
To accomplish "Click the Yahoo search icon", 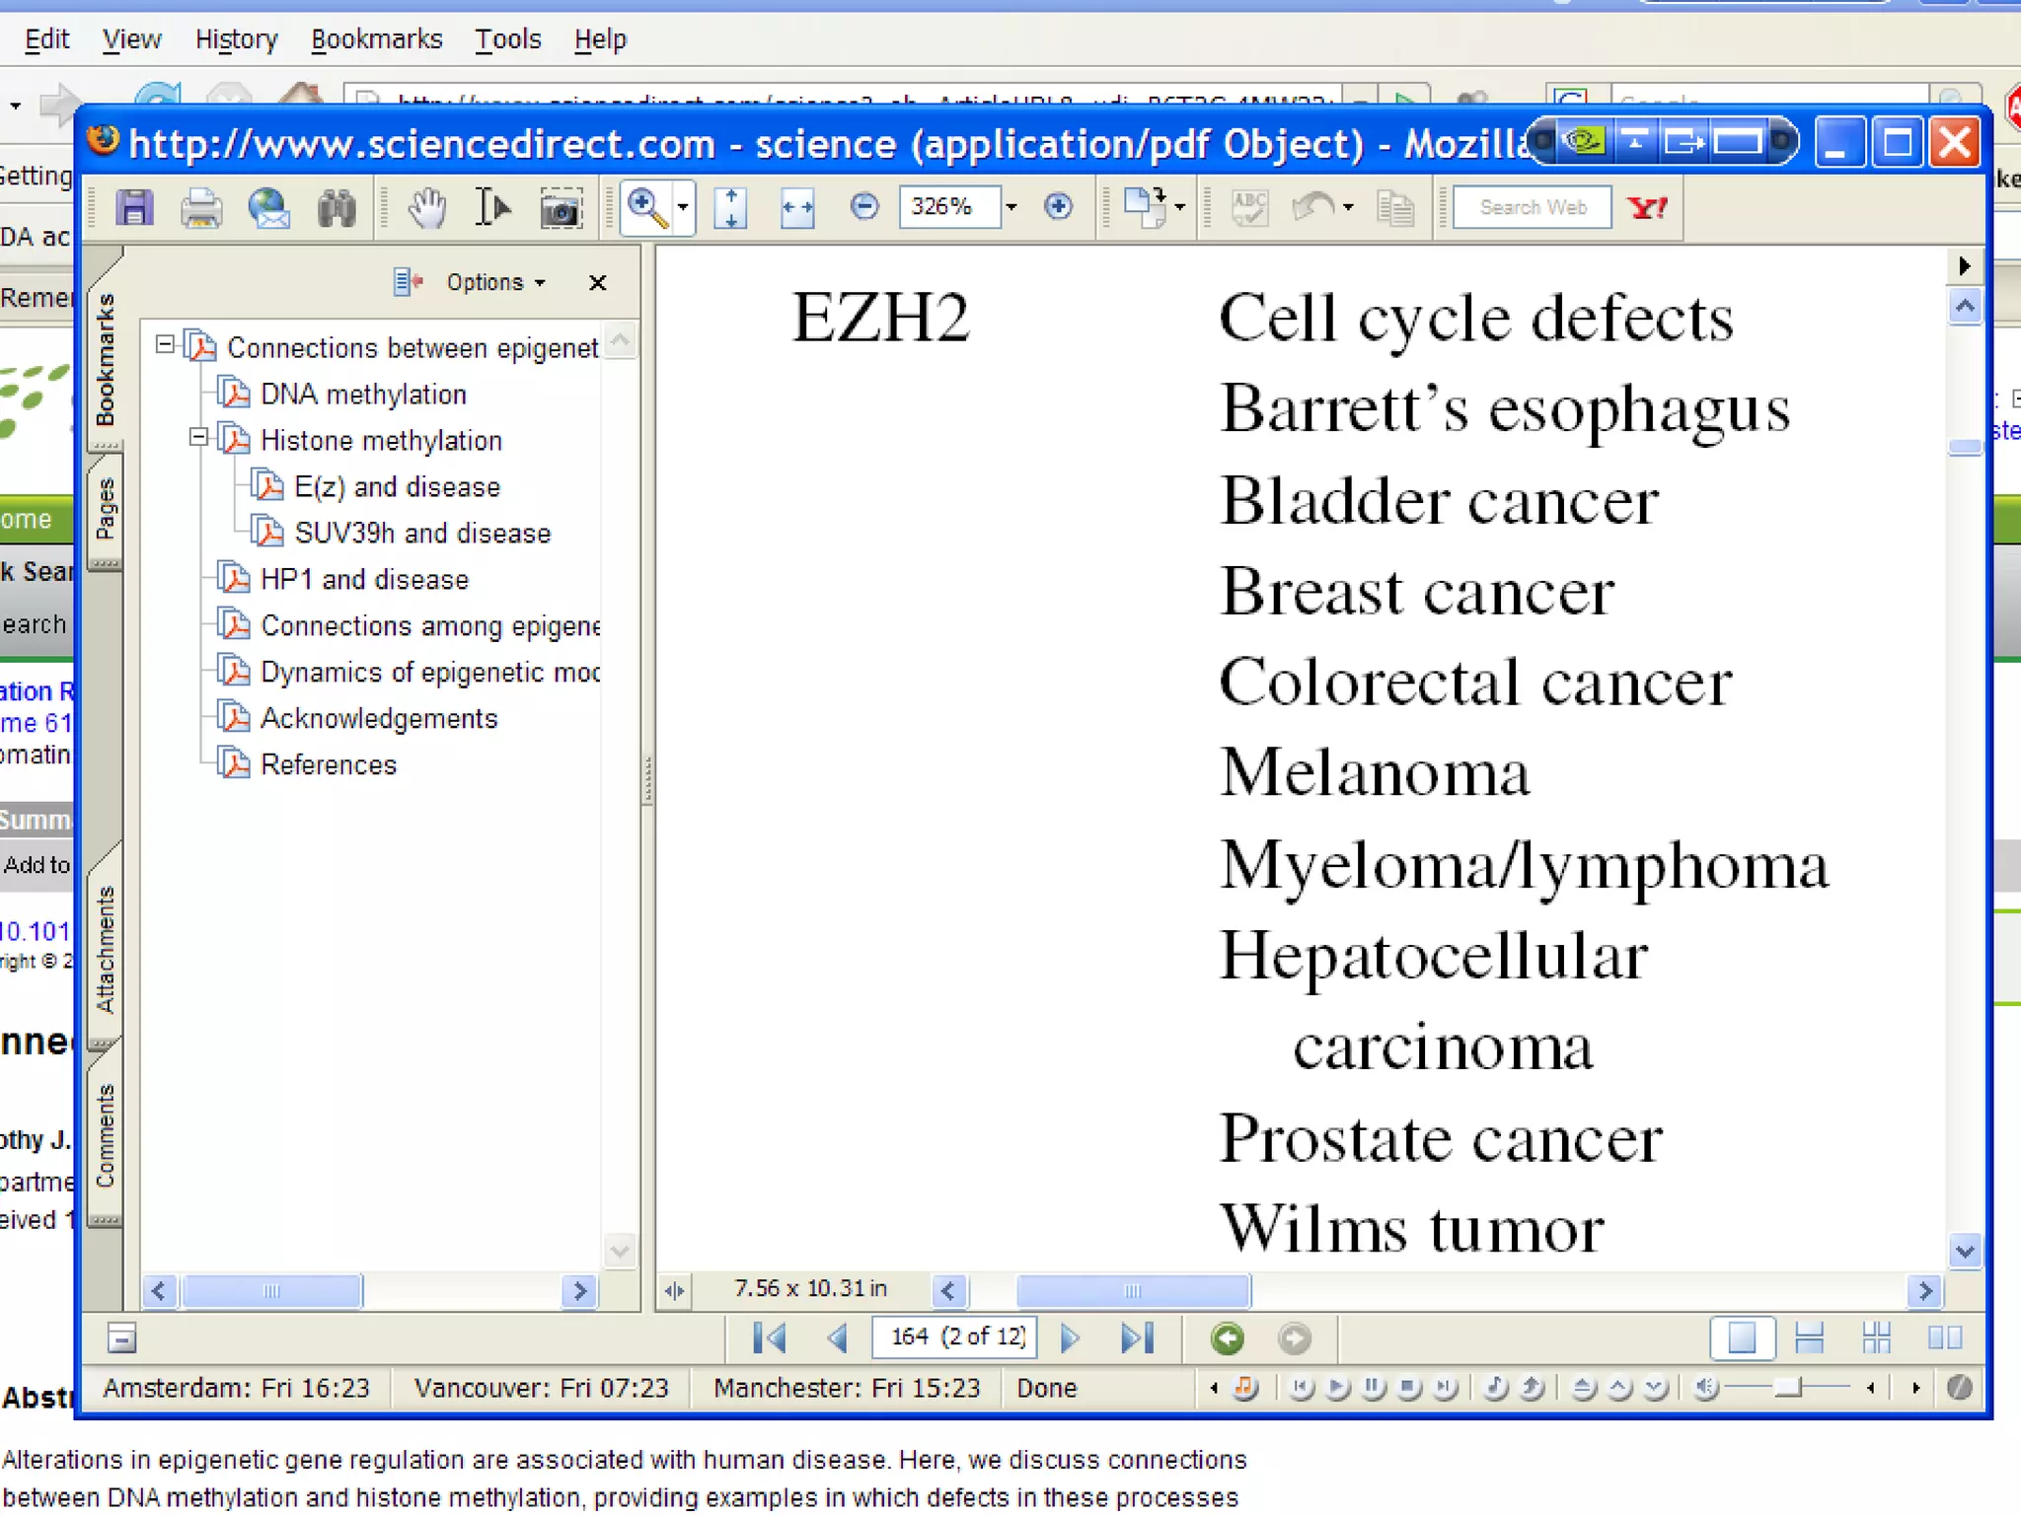I will (x=1648, y=208).
